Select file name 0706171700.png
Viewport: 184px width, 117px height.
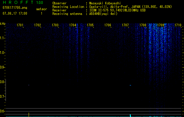15,8
